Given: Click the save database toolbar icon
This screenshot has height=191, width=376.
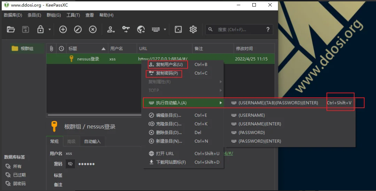Looking at the screenshot, I should pyautogui.click(x=26, y=30).
